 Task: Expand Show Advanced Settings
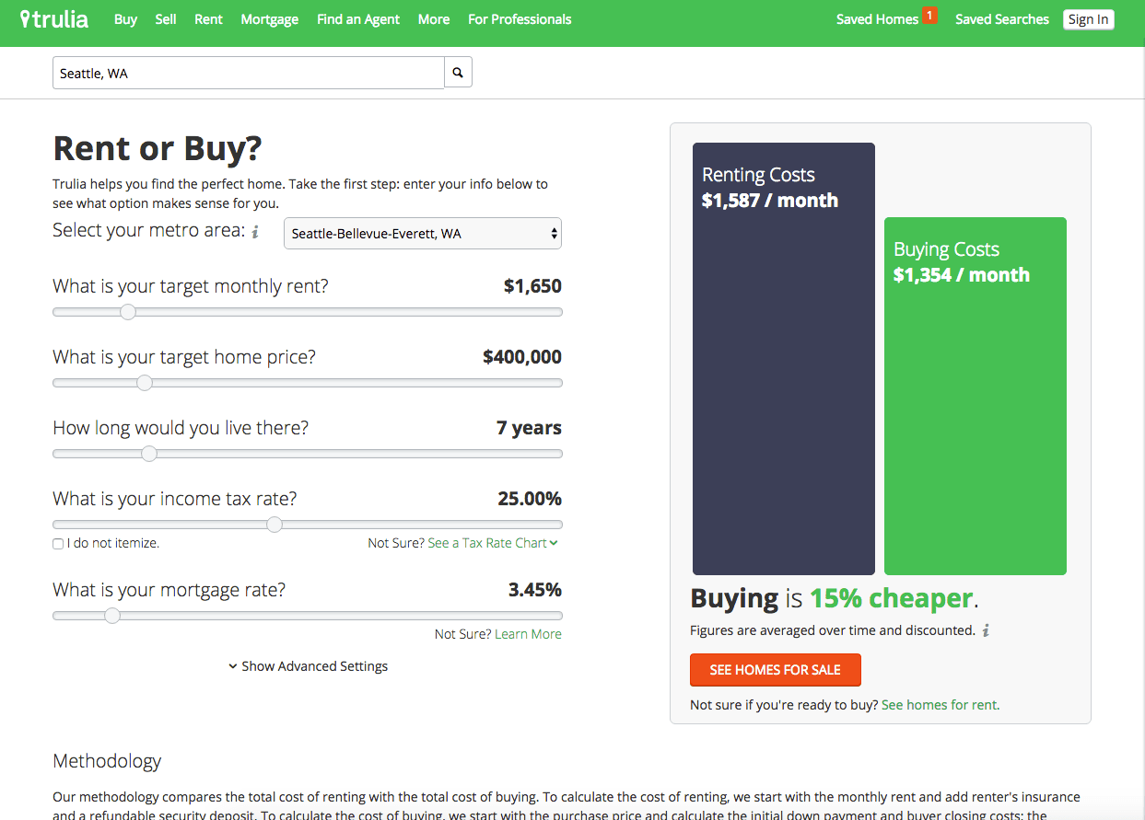click(x=308, y=665)
